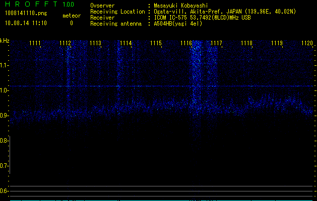Click the 1120 time marker

pyautogui.click(x=307, y=43)
